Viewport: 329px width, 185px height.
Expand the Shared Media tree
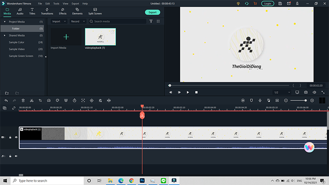[x=5, y=35]
